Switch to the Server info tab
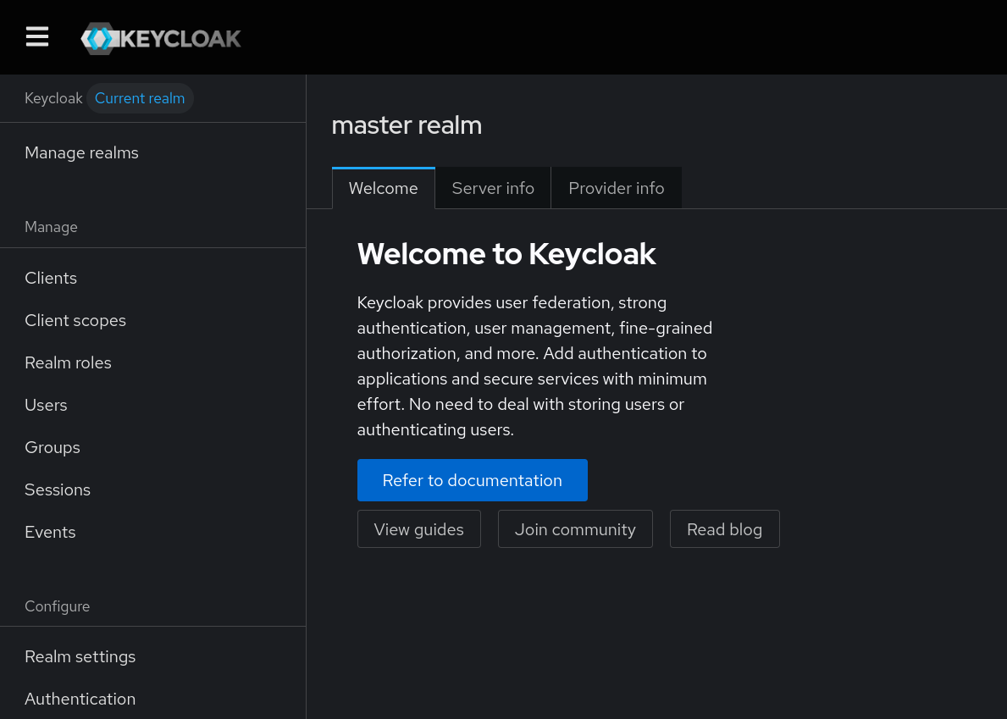Viewport: 1007px width, 719px height. point(493,188)
